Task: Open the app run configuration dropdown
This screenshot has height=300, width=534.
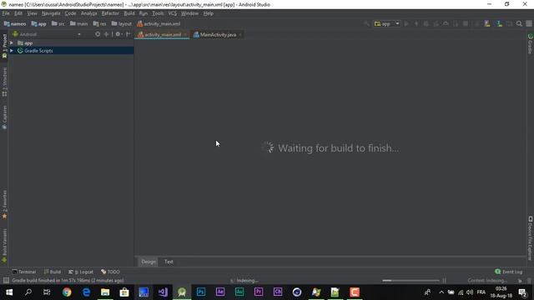Action: point(387,24)
